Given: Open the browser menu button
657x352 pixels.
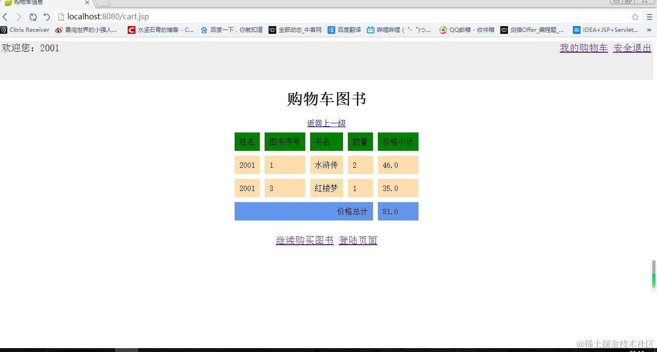Looking at the screenshot, I should tap(649, 16).
